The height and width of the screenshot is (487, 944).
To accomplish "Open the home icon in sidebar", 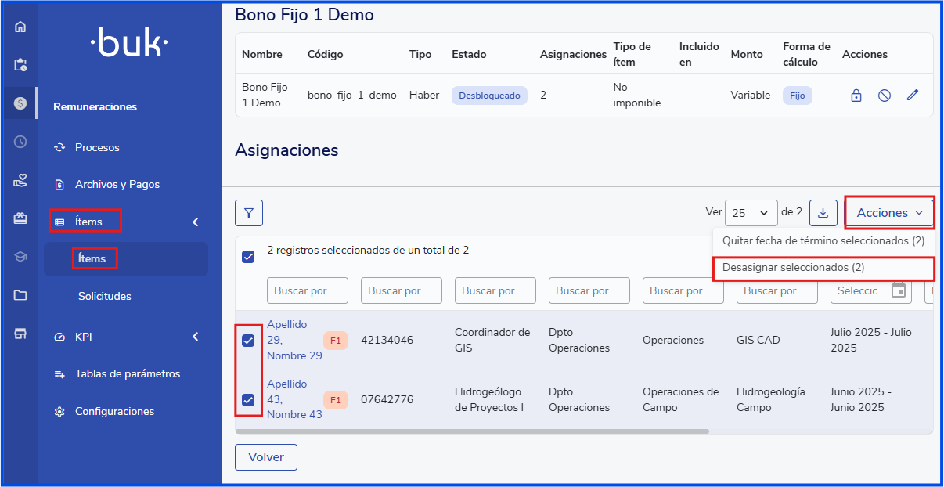I will pyautogui.click(x=20, y=27).
